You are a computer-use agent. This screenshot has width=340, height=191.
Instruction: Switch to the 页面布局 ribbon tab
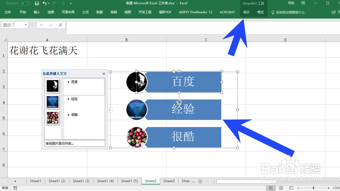68,12
